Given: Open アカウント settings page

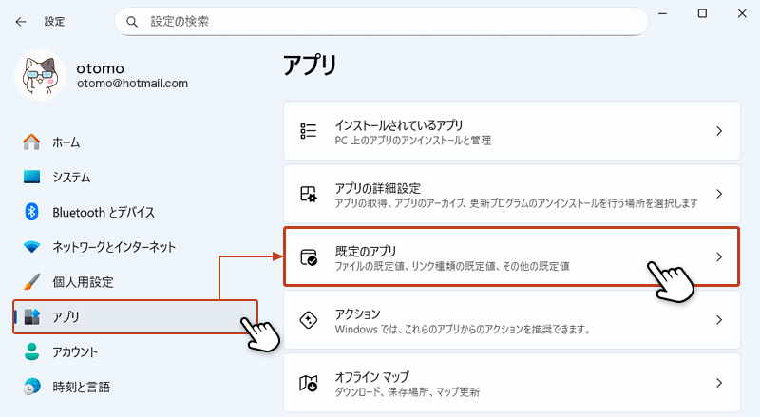Looking at the screenshot, I should pyautogui.click(x=135, y=351).
